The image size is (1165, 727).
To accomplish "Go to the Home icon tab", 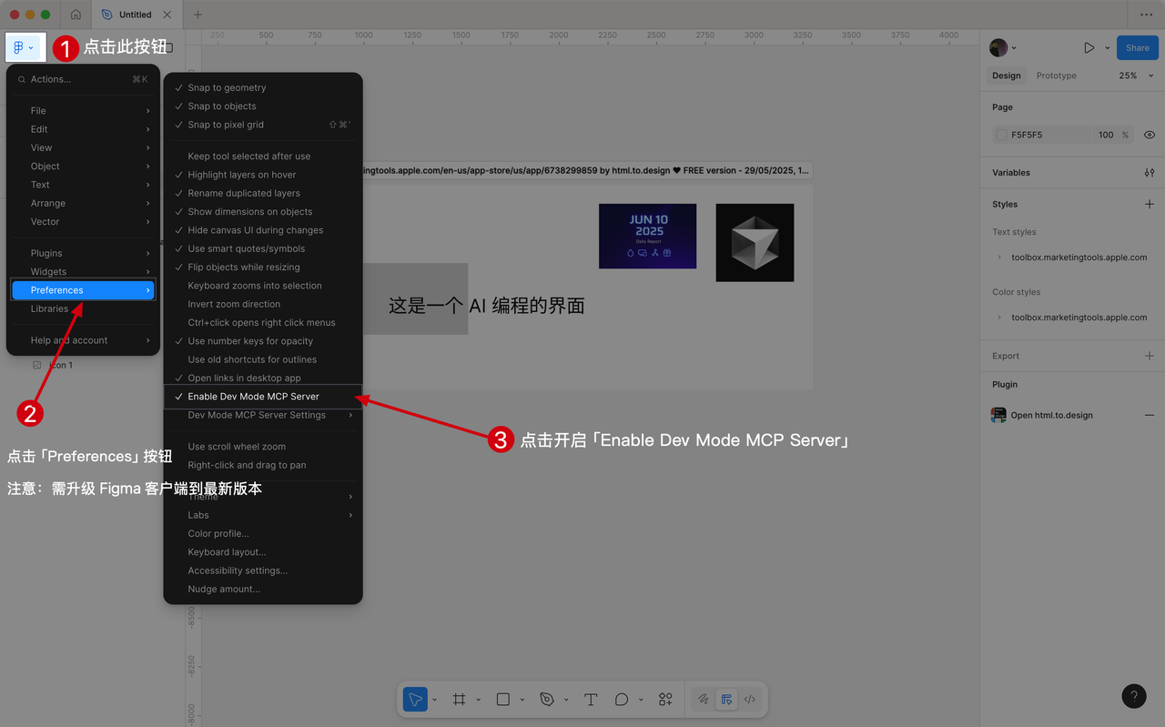I will (76, 15).
